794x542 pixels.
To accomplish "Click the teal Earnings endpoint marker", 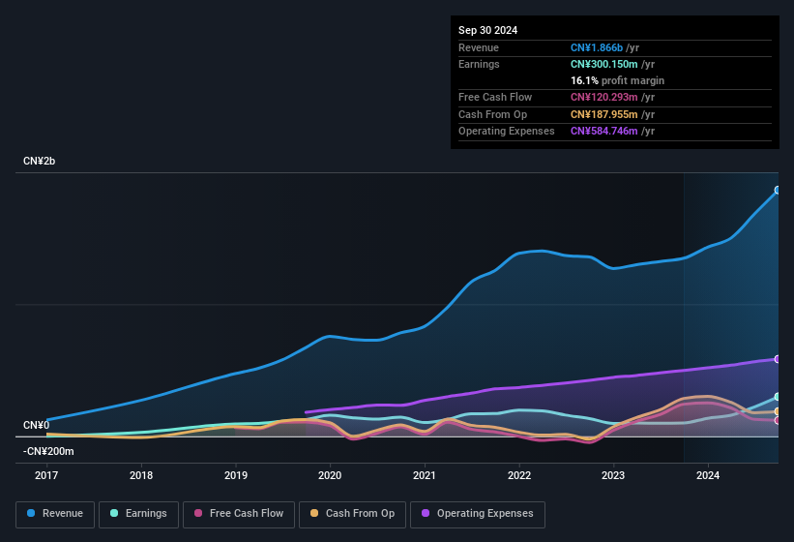I will (778, 397).
